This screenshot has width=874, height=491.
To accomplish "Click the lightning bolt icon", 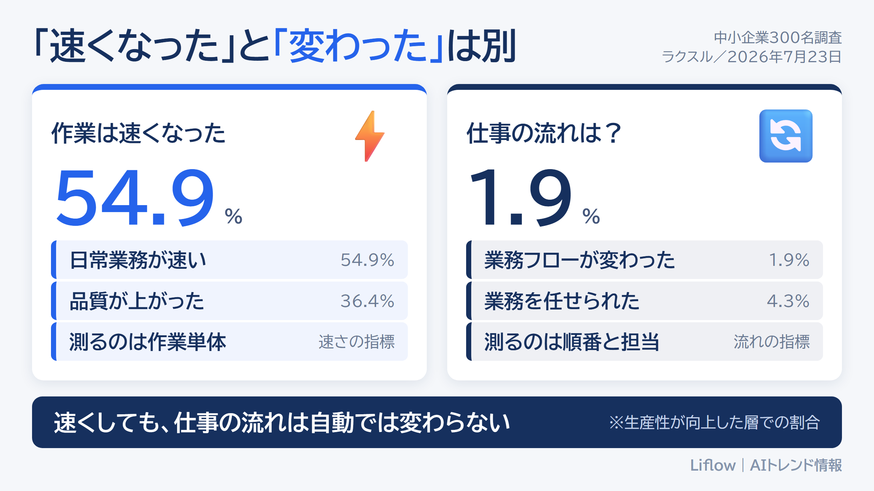I will pyautogui.click(x=370, y=136).
